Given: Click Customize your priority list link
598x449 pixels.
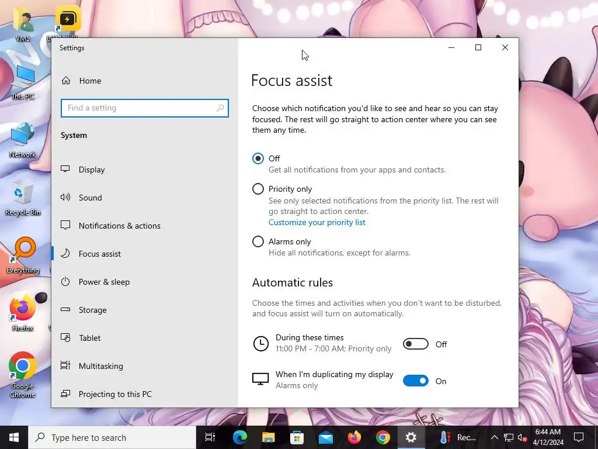Looking at the screenshot, I should pos(317,222).
